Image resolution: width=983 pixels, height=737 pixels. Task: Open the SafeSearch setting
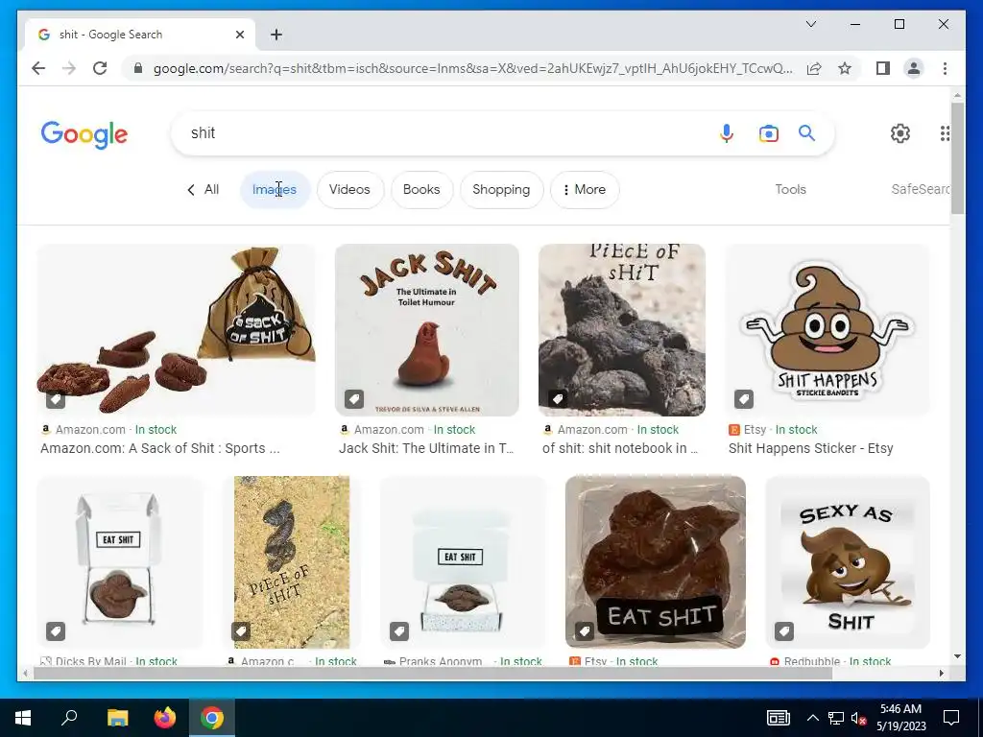click(x=920, y=189)
